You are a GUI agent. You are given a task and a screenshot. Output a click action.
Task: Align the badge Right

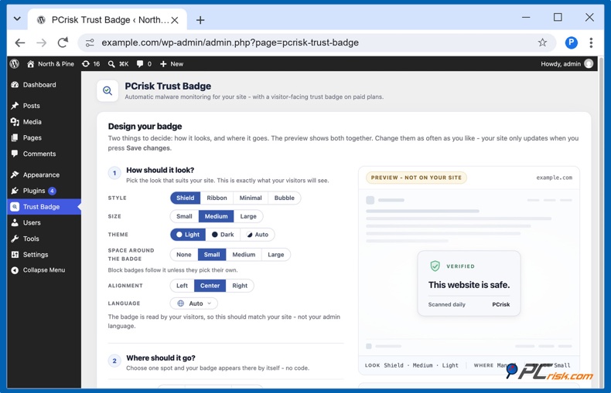click(240, 286)
